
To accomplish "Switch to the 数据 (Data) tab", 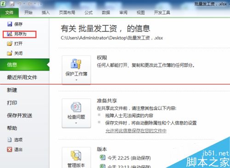I will pyautogui.click(x=106, y=12).
